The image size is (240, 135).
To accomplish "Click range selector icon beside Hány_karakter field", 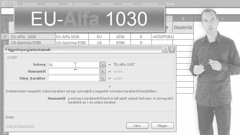I will [103, 78].
